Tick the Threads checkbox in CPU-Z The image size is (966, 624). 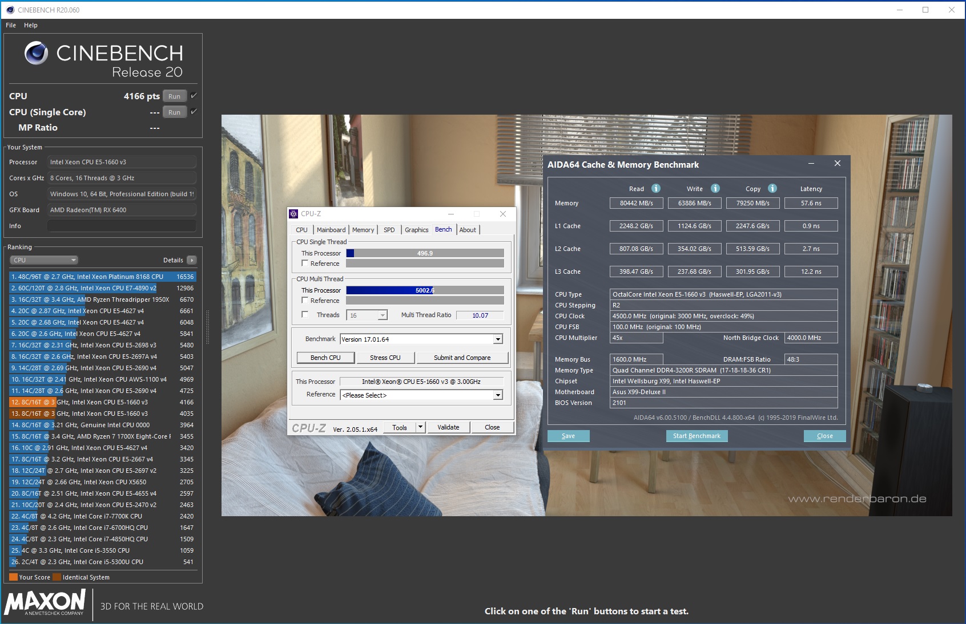coord(305,315)
